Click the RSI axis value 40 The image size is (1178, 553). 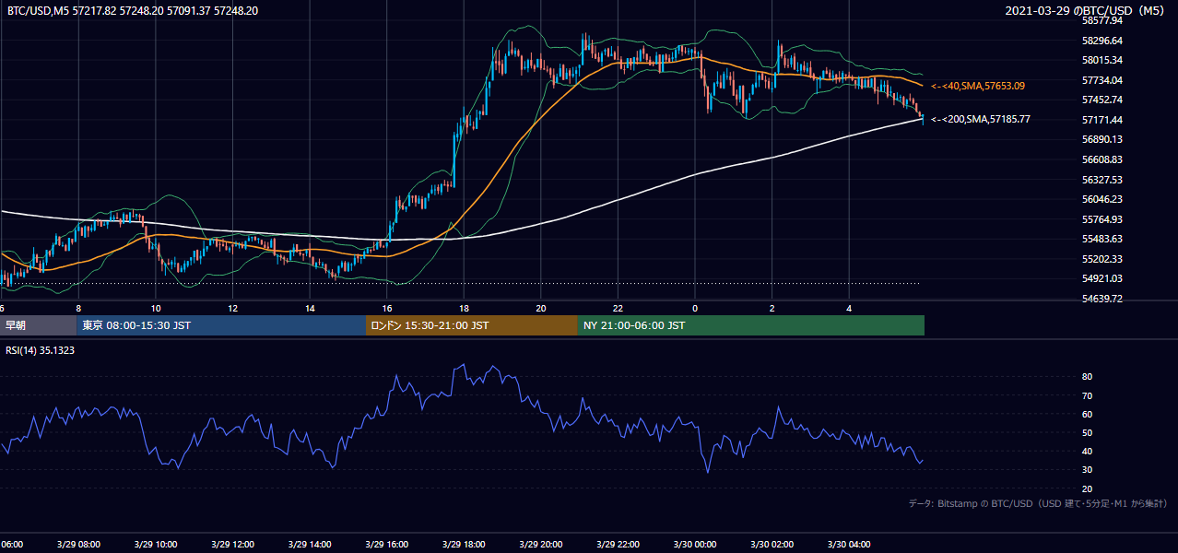[1087, 451]
